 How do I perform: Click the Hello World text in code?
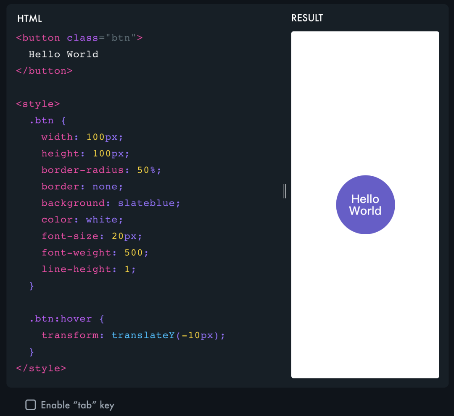point(63,54)
